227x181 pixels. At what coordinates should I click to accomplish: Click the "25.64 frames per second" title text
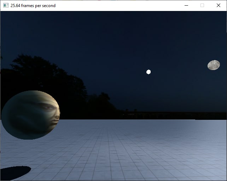click(33, 6)
